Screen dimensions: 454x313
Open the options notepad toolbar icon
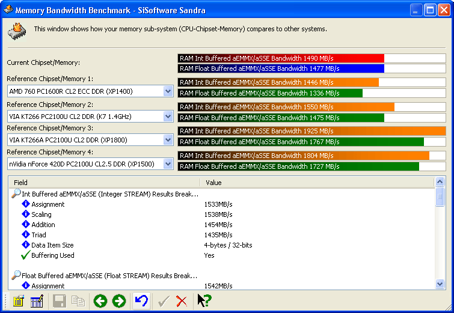19,301
